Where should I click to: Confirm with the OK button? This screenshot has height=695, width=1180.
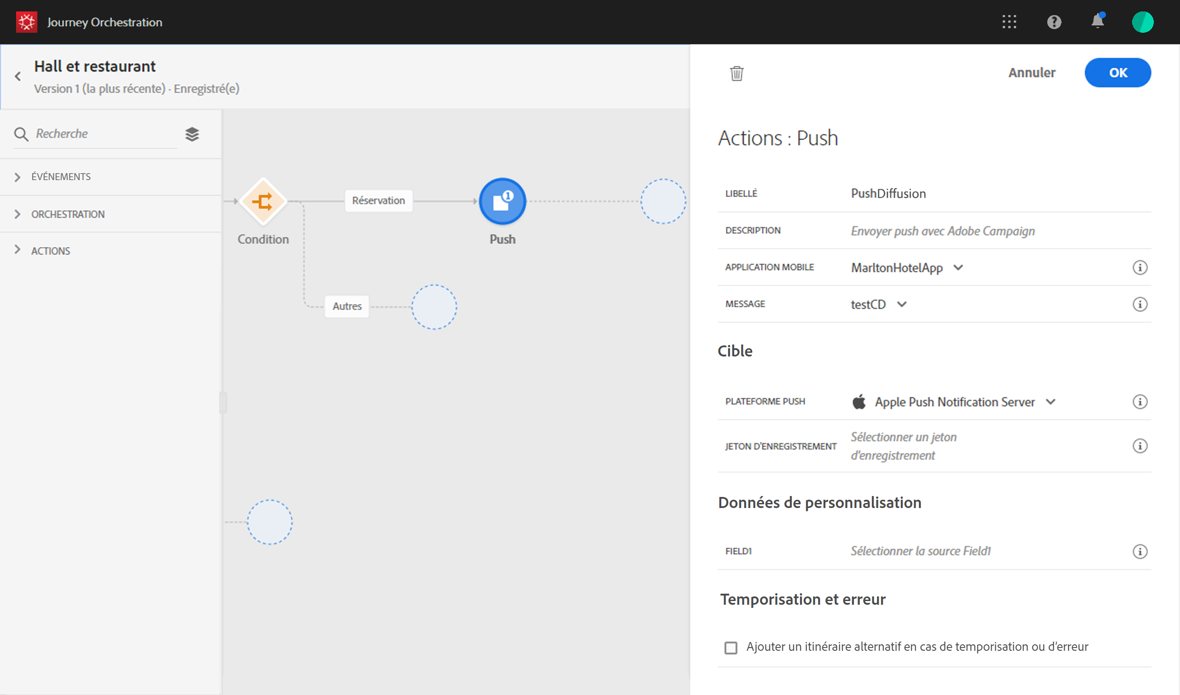(1117, 73)
